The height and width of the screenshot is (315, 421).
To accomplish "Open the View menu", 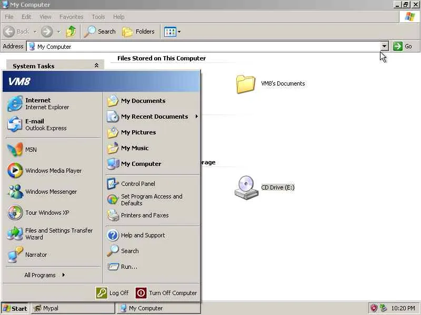I will (45, 17).
